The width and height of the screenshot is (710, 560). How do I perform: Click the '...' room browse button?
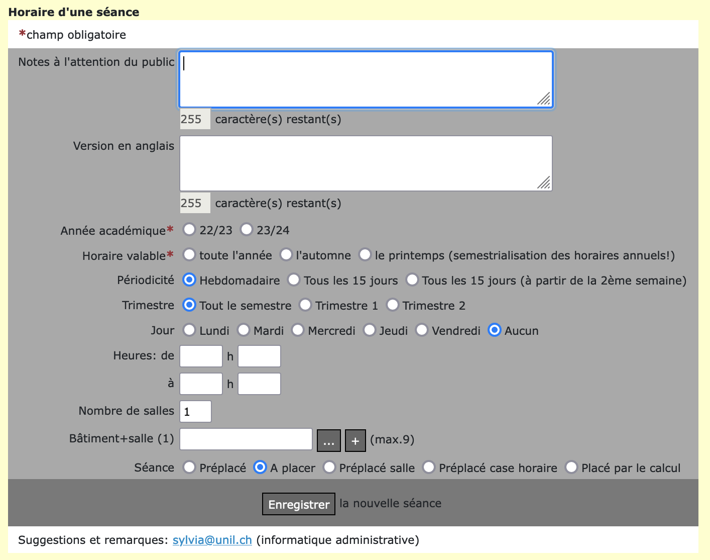pyautogui.click(x=329, y=441)
